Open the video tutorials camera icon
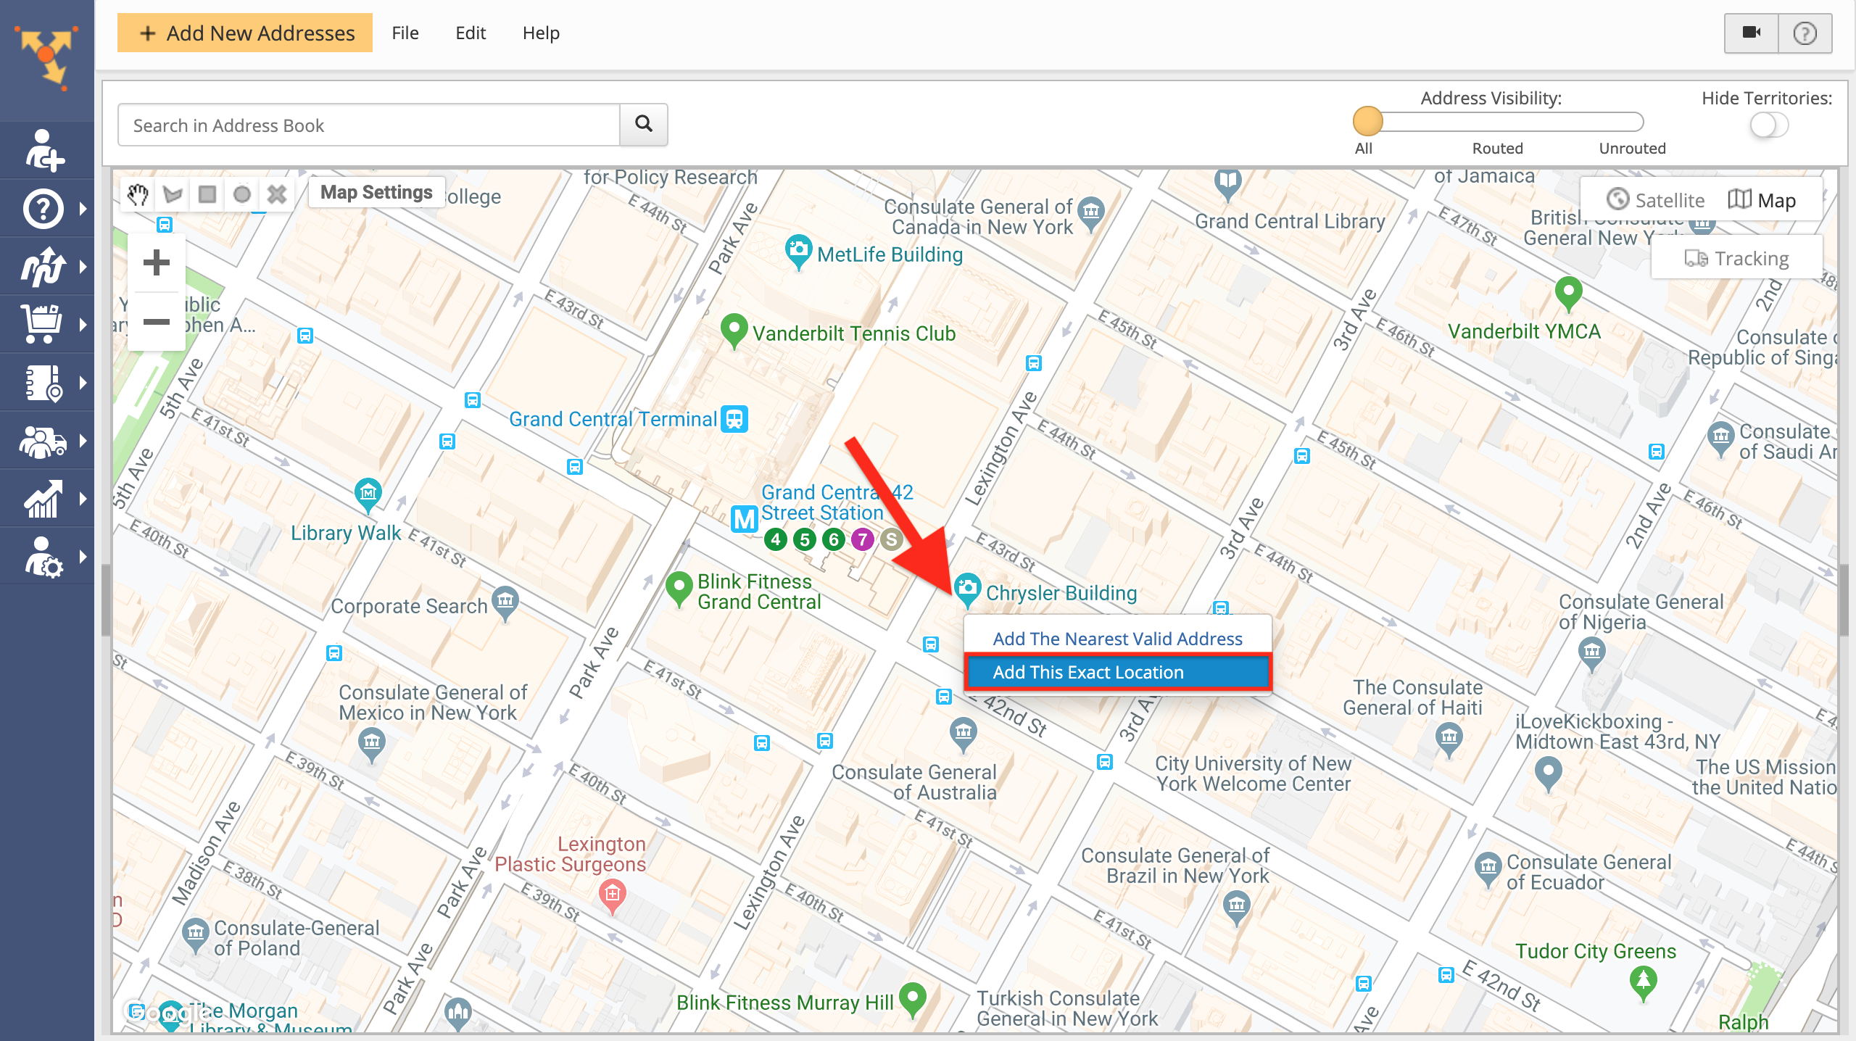The height and width of the screenshot is (1041, 1856). (x=1751, y=33)
